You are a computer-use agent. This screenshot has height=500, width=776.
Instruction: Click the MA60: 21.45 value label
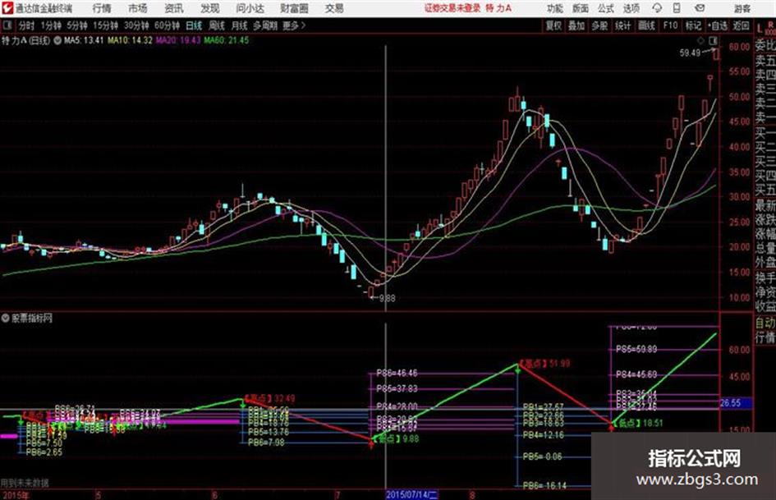coord(226,40)
